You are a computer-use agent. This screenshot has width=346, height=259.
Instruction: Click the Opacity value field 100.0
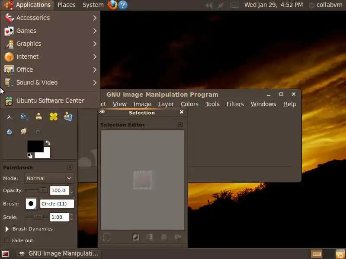tap(59, 190)
